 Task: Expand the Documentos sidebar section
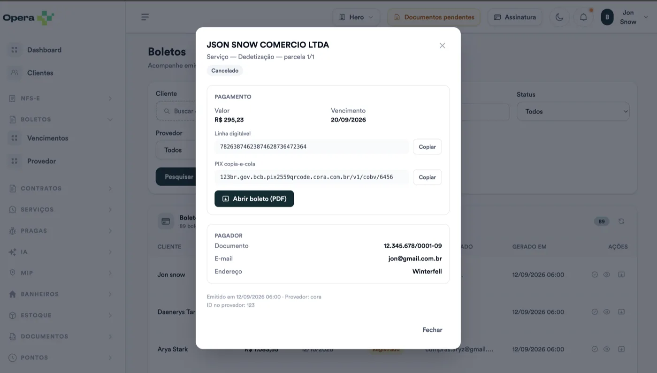tap(61, 336)
